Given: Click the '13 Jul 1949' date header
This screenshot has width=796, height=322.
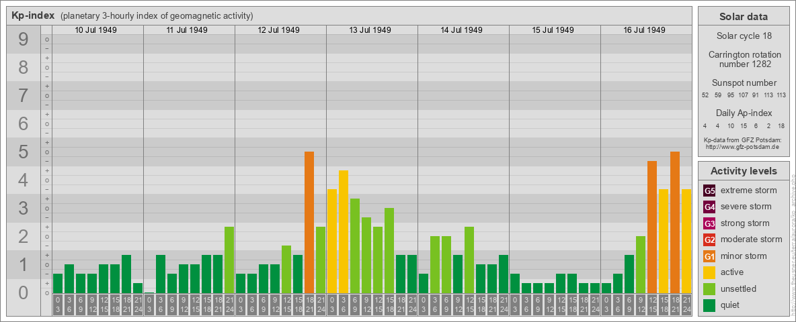Looking at the screenshot, I should [370, 30].
